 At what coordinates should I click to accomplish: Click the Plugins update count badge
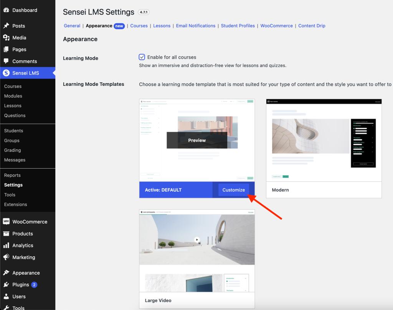coord(34,285)
